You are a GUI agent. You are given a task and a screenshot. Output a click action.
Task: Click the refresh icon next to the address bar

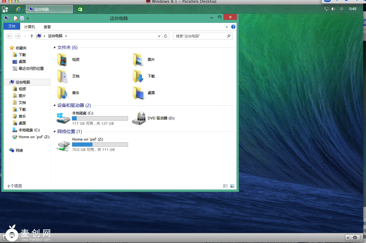click(x=166, y=36)
